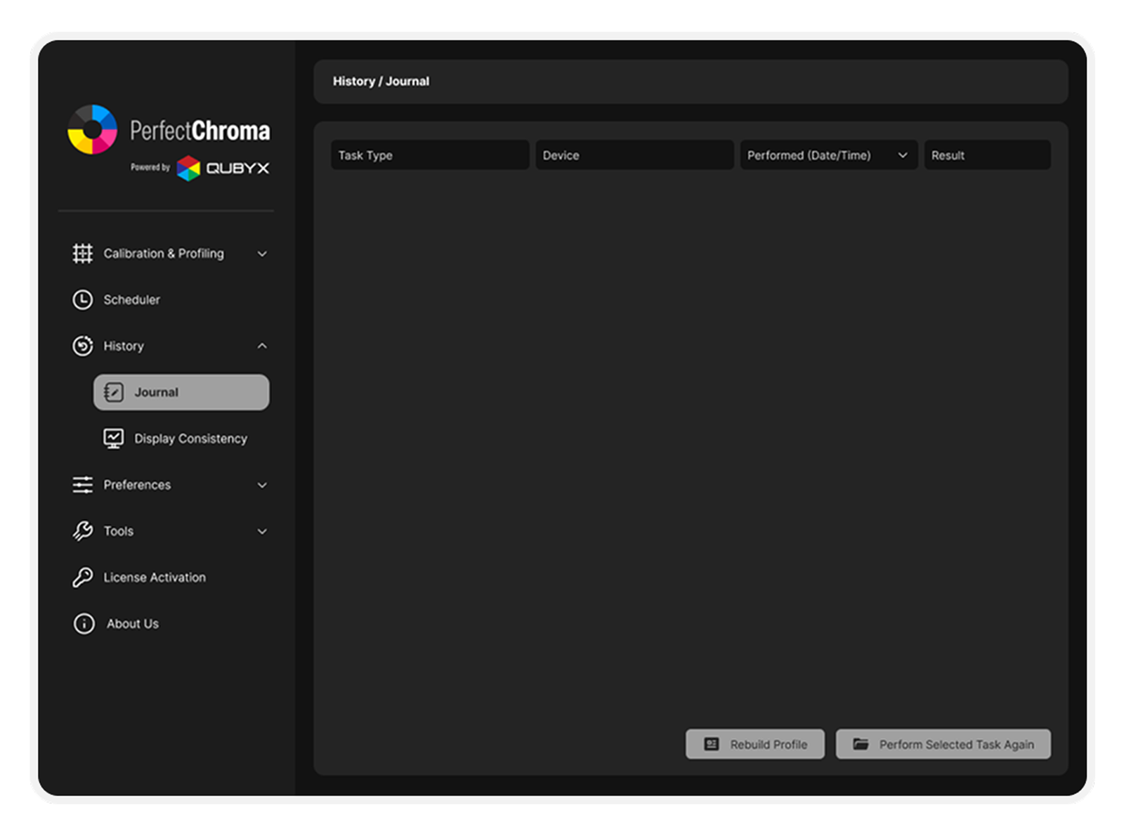Open Journal via its notebook icon
Image resolution: width=1124 pixels, height=836 pixels.
[x=112, y=392]
